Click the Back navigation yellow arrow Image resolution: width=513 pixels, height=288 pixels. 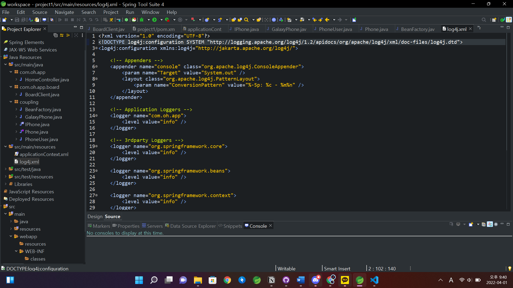click(x=327, y=20)
